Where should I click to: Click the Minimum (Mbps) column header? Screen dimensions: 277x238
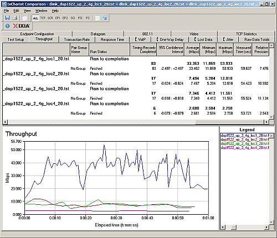click(208, 49)
